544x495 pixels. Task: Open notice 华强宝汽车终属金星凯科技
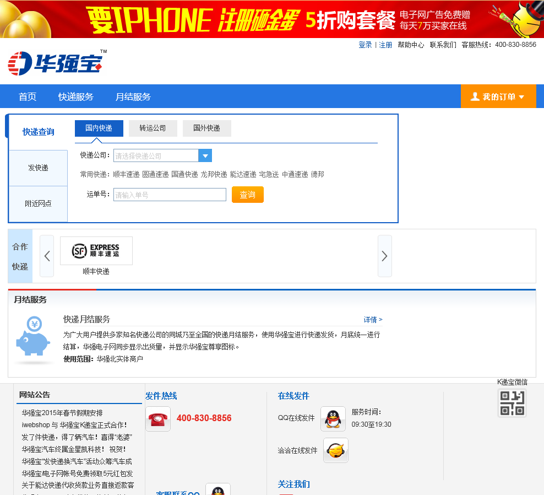(74, 449)
